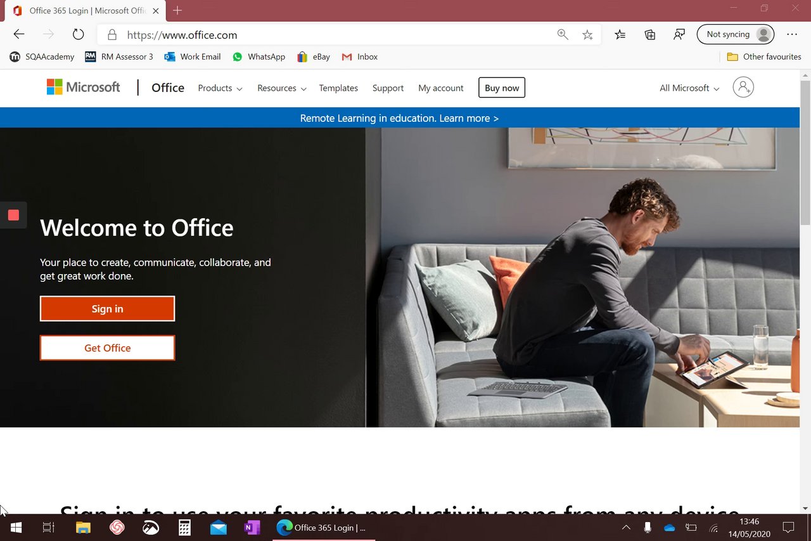The width and height of the screenshot is (811, 541).
Task: Open the Remote Learning in education banner link
Action: 399,118
